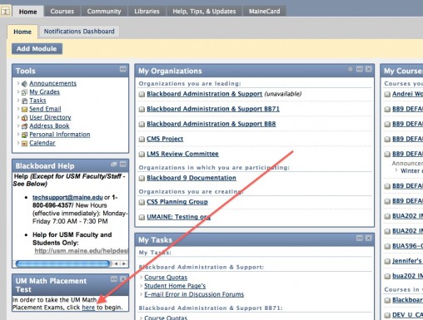Minimize the My Organizations module
The width and height of the screenshot is (423, 320).
coord(360,69)
